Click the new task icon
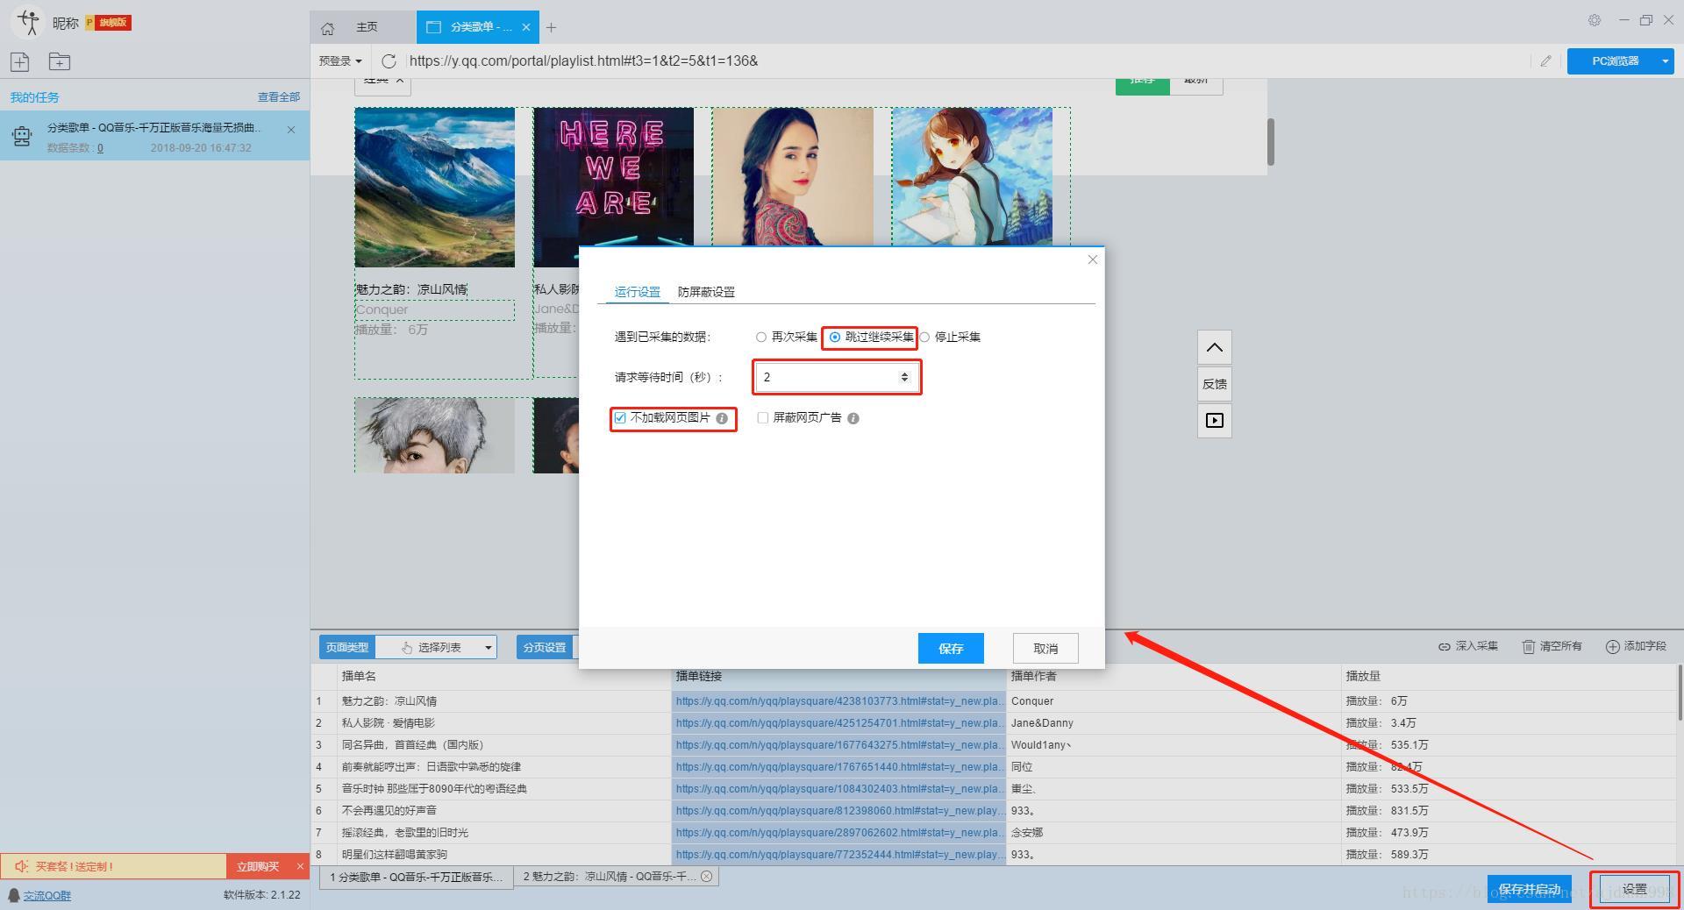Image resolution: width=1684 pixels, height=910 pixels. click(20, 61)
